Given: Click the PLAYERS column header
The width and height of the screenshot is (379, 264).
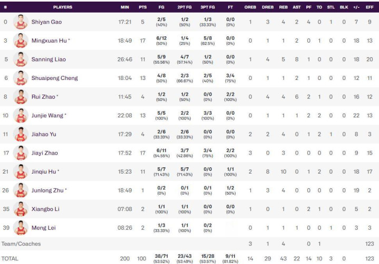Looking at the screenshot, I should tap(63, 7).
